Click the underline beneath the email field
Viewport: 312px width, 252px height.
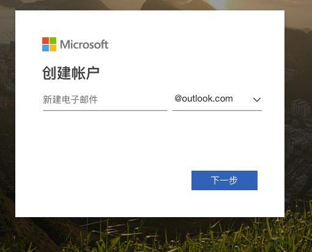[x=105, y=110]
